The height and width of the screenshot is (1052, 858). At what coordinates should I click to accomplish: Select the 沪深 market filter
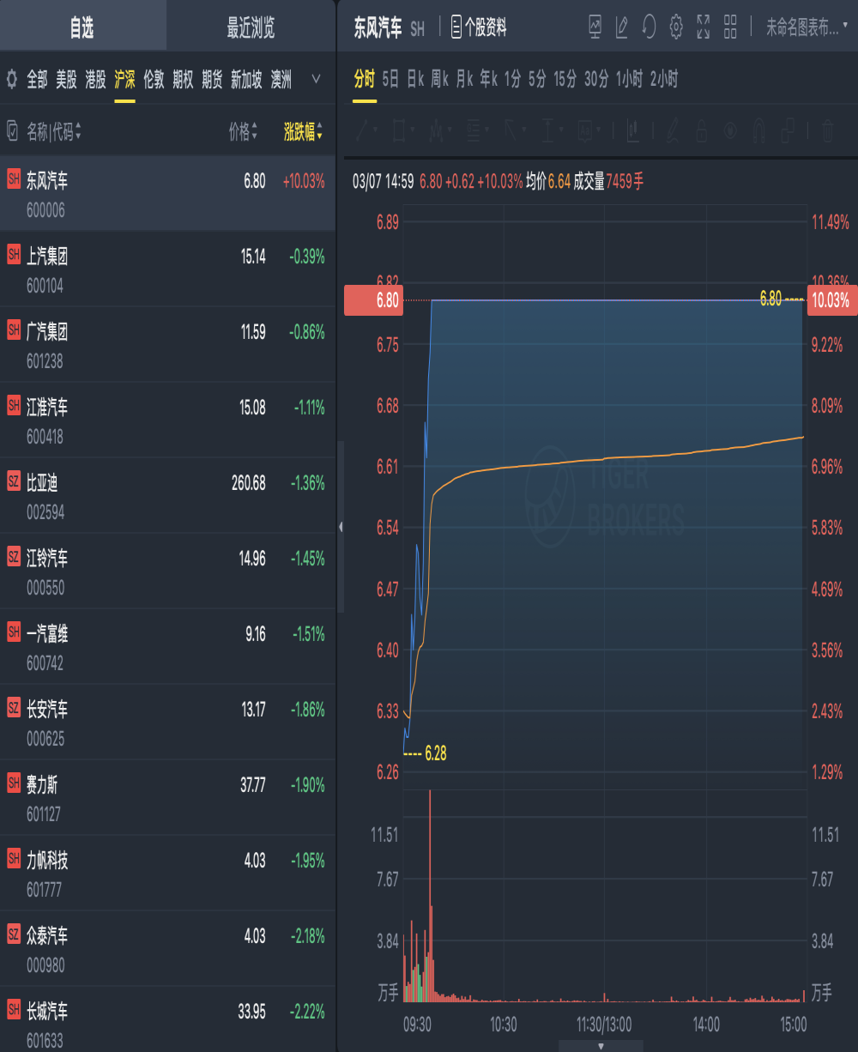(x=124, y=80)
